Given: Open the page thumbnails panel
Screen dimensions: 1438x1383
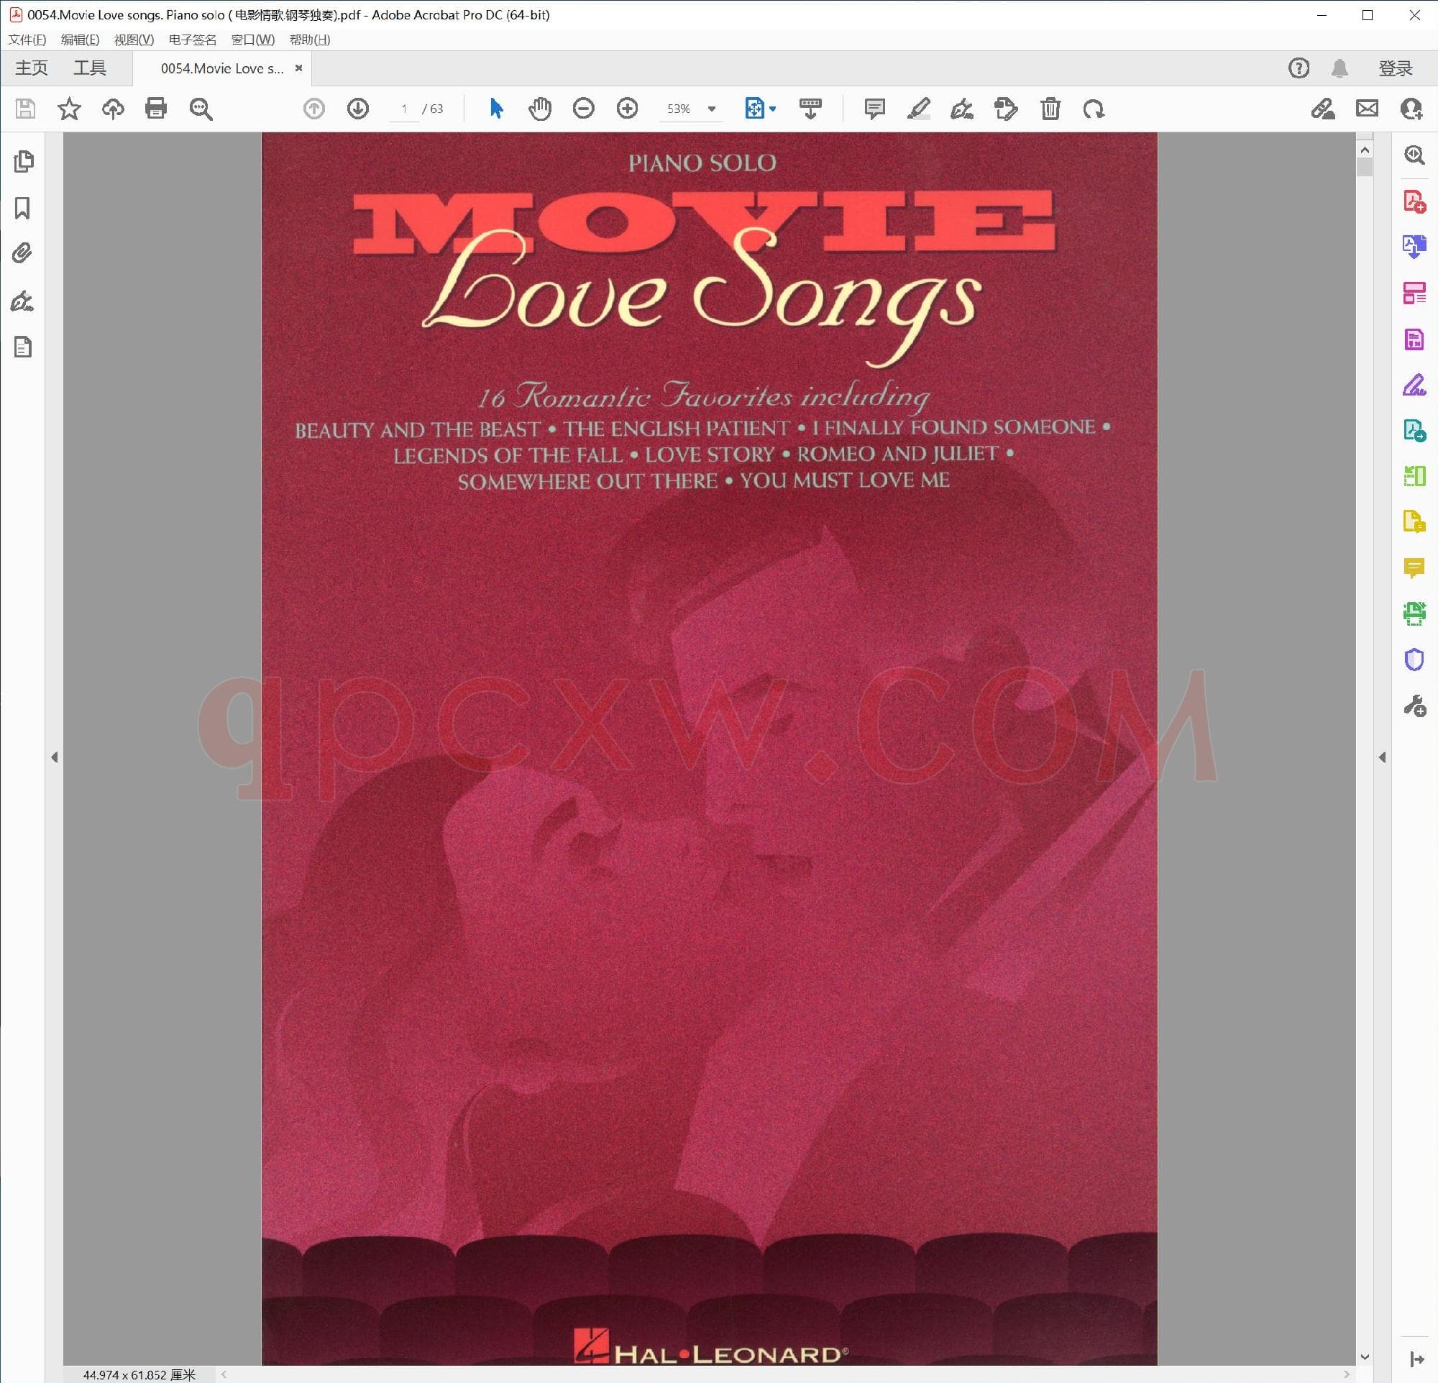Looking at the screenshot, I should tap(24, 161).
